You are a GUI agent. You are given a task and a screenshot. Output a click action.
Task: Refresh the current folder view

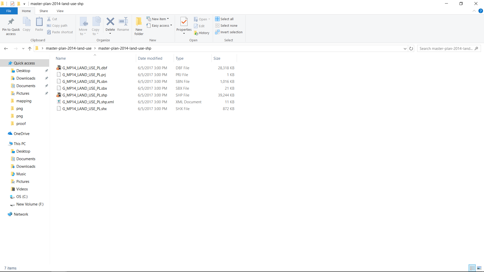point(411,49)
